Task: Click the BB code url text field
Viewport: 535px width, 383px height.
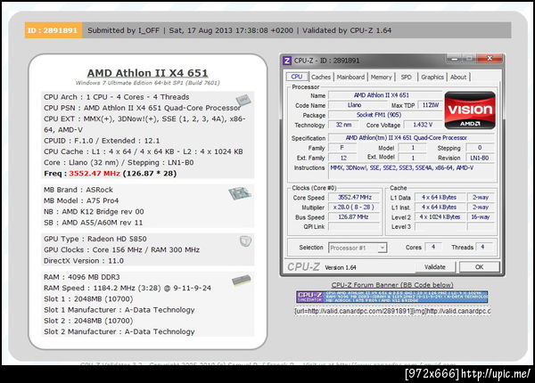Action: tap(392, 311)
